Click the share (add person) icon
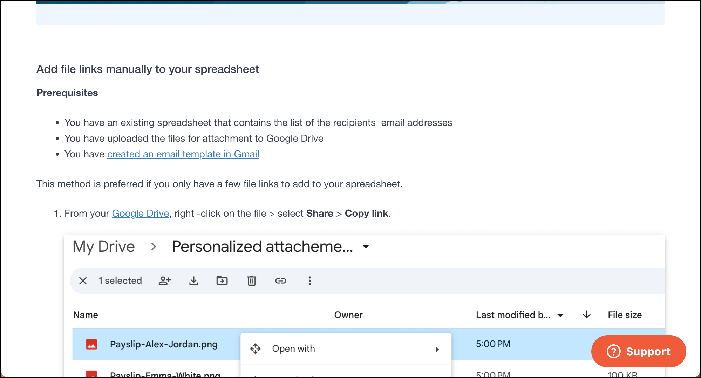 [164, 281]
